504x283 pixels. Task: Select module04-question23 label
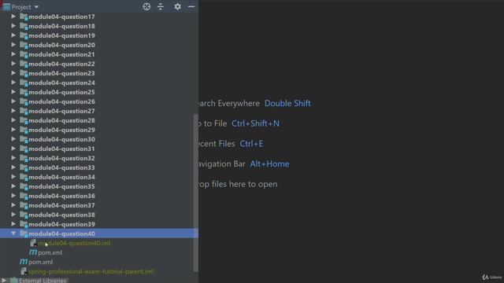pyautogui.click(x=61, y=73)
